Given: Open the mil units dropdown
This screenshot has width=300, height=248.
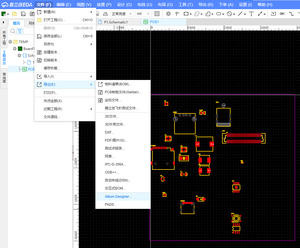Looking at the screenshot, I should point(144,14).
